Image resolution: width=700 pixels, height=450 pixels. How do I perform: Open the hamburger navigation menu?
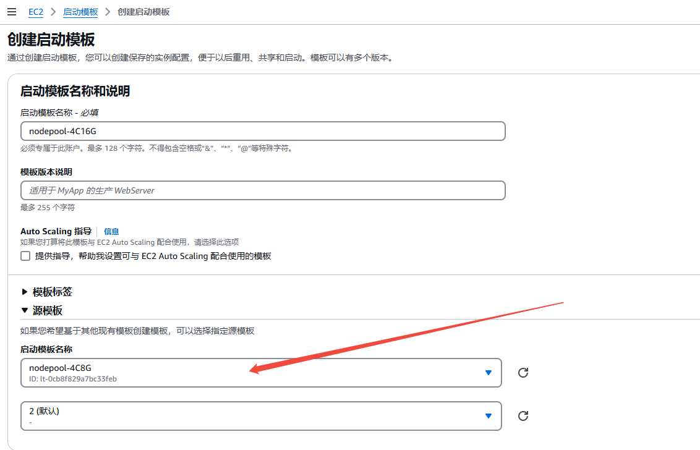[12, 12]
